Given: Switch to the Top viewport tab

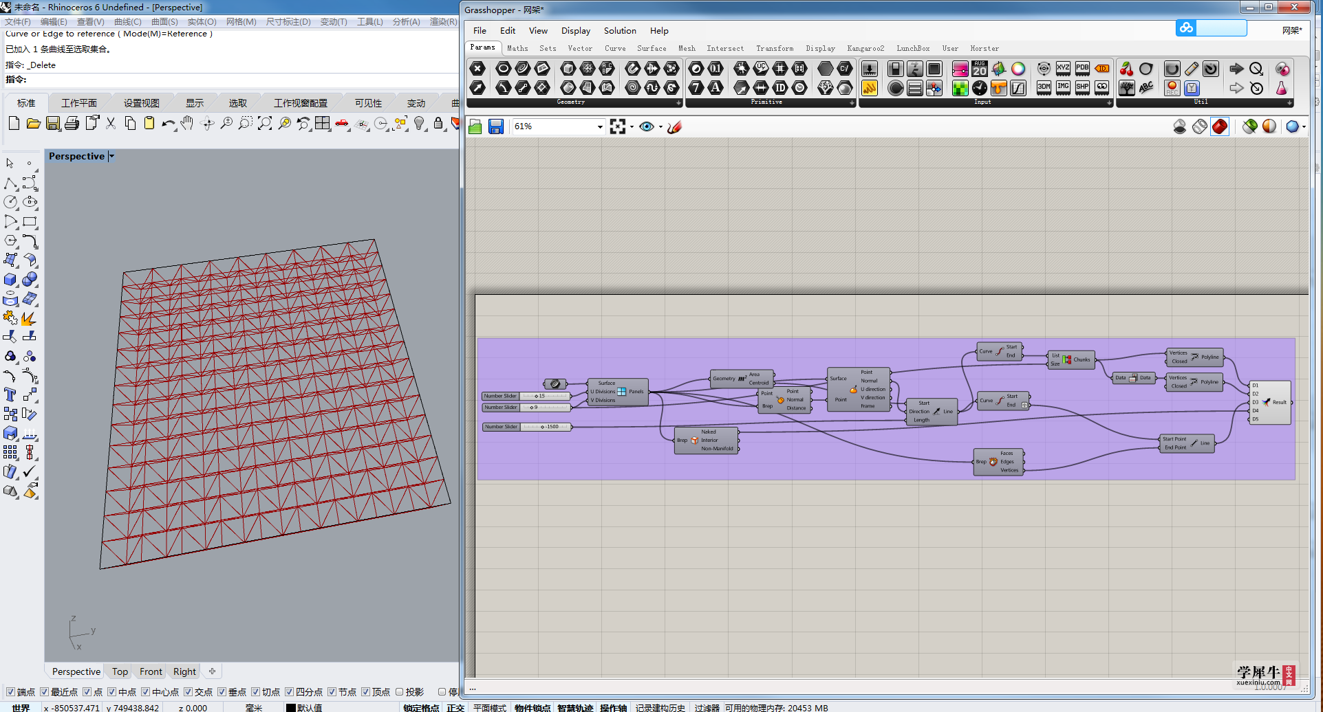Looking at the screenshot, I should [120, 671].
